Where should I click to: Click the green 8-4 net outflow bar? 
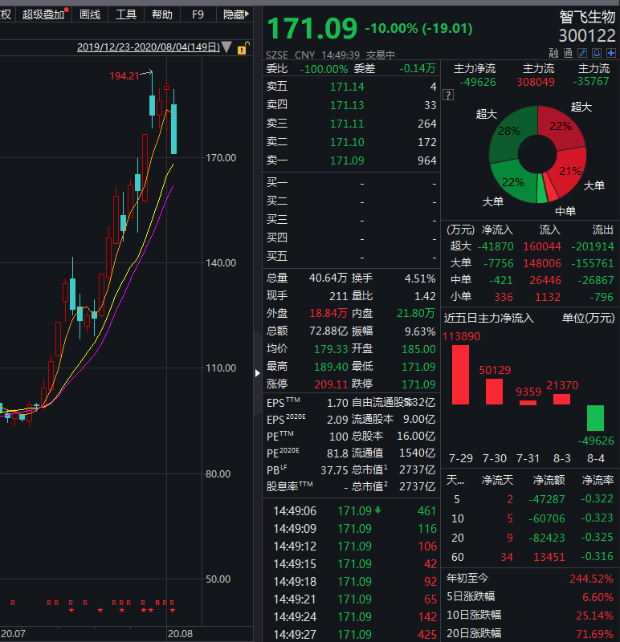[x=595, y=417]
